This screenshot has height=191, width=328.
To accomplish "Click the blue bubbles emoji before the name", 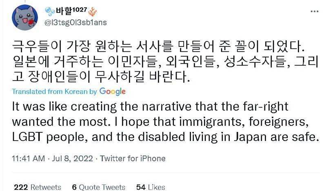I will [49, 11].
